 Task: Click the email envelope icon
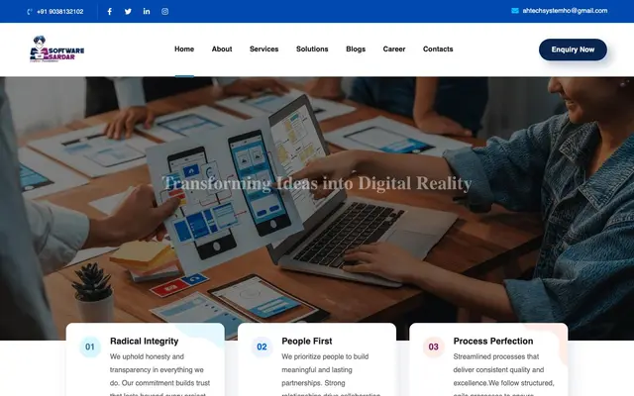[515, 11]
